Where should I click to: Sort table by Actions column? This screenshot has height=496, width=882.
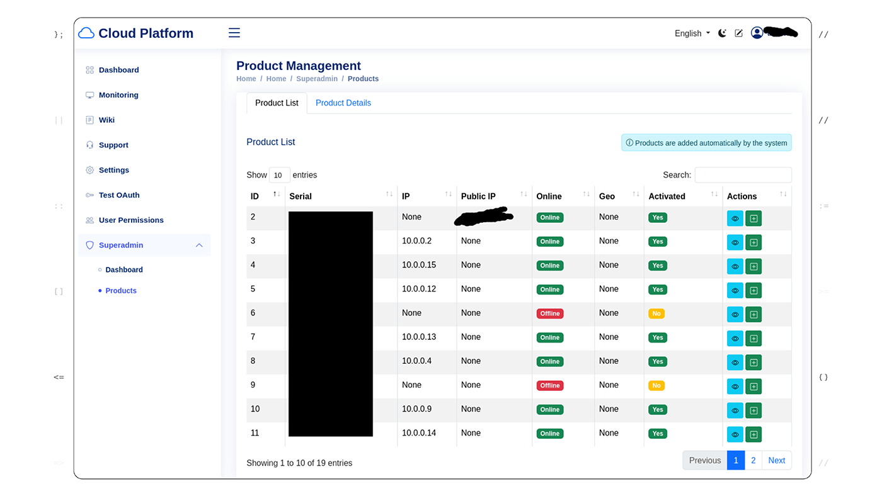(757, 196)
